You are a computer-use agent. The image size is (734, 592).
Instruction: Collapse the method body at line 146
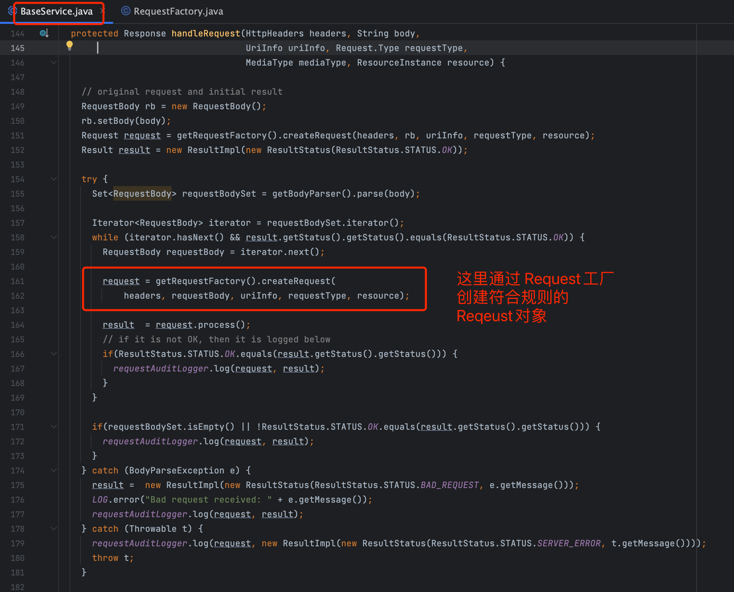coord(54,62)
